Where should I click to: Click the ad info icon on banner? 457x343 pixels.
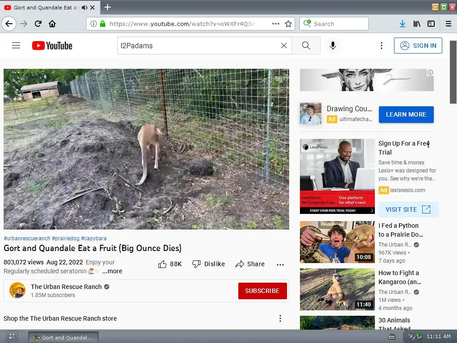tap(430, 72)
